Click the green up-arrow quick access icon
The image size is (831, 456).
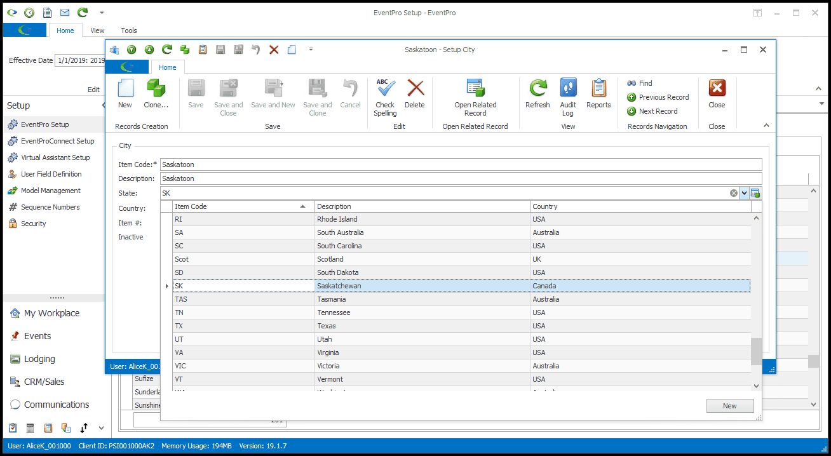click(x=132, y=50)
